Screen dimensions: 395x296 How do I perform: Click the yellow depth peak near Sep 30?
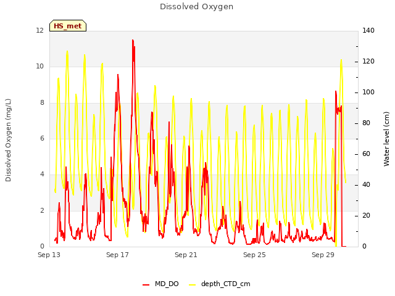[341, 60]
